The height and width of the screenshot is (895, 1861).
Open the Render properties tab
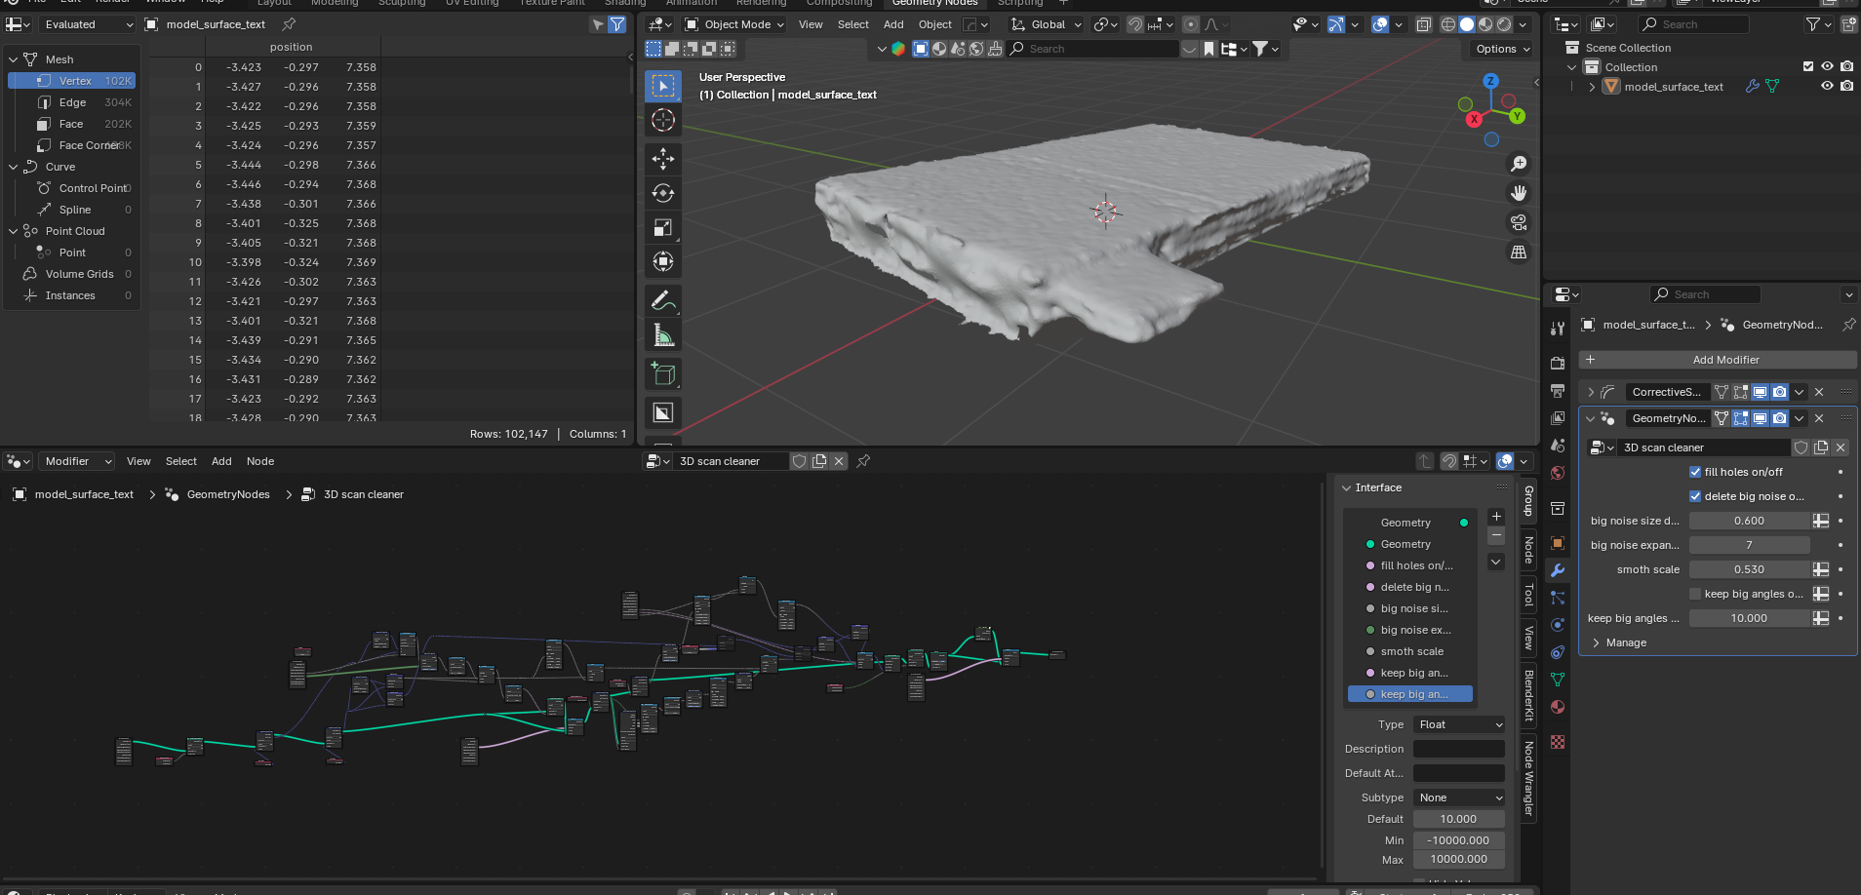(x=1558, y=363)
